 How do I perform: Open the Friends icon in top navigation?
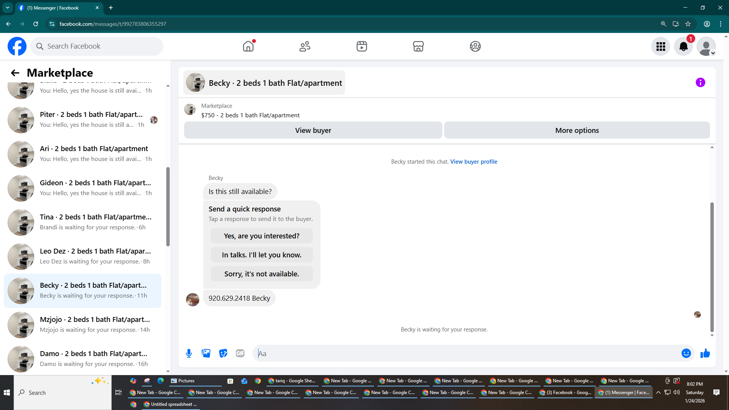point(305,46)
